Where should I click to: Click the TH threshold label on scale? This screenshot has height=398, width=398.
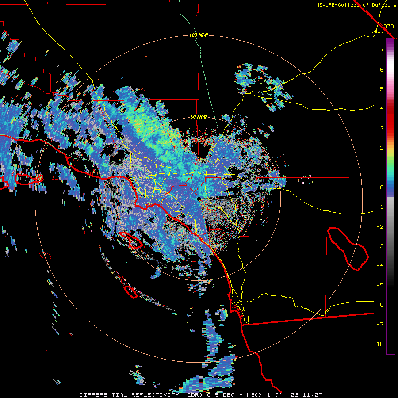380,344
